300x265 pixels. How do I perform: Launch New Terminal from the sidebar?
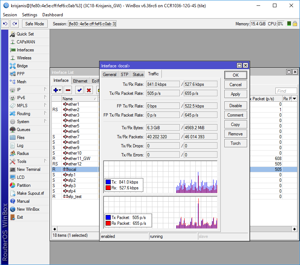pyautogui.click(x=29, y=169)
